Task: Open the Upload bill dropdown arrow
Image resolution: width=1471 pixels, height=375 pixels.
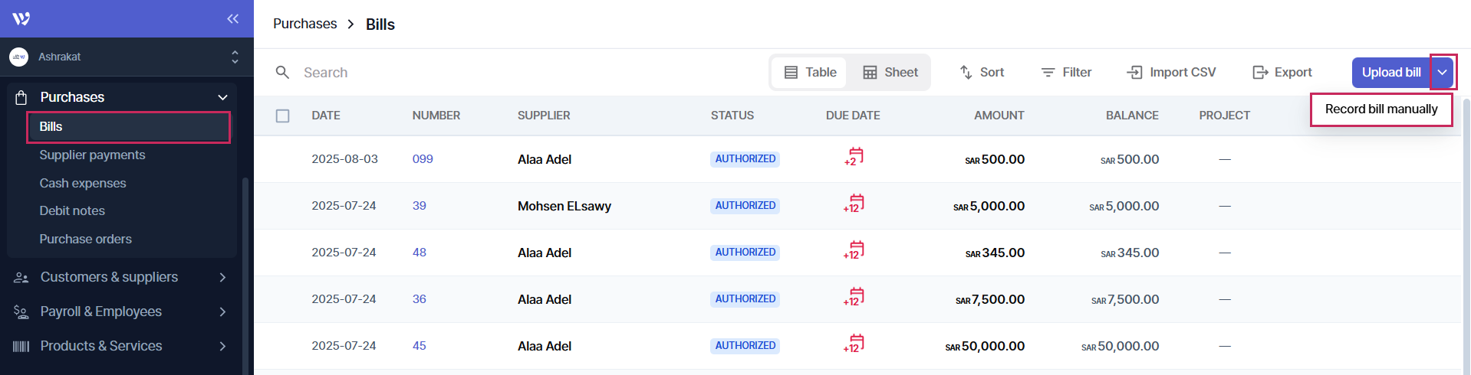Action: pos(1442,72)
